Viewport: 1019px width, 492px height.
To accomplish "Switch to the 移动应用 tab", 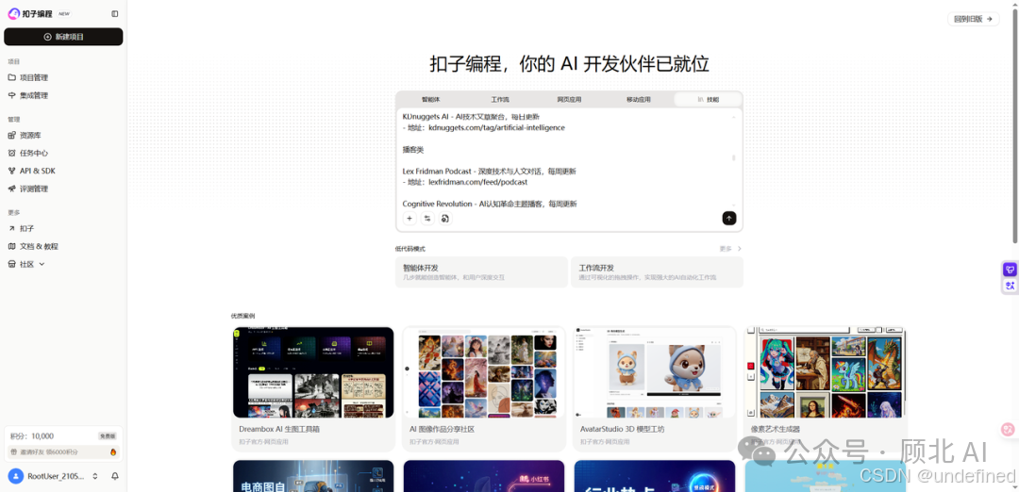I will pos(638,100).
